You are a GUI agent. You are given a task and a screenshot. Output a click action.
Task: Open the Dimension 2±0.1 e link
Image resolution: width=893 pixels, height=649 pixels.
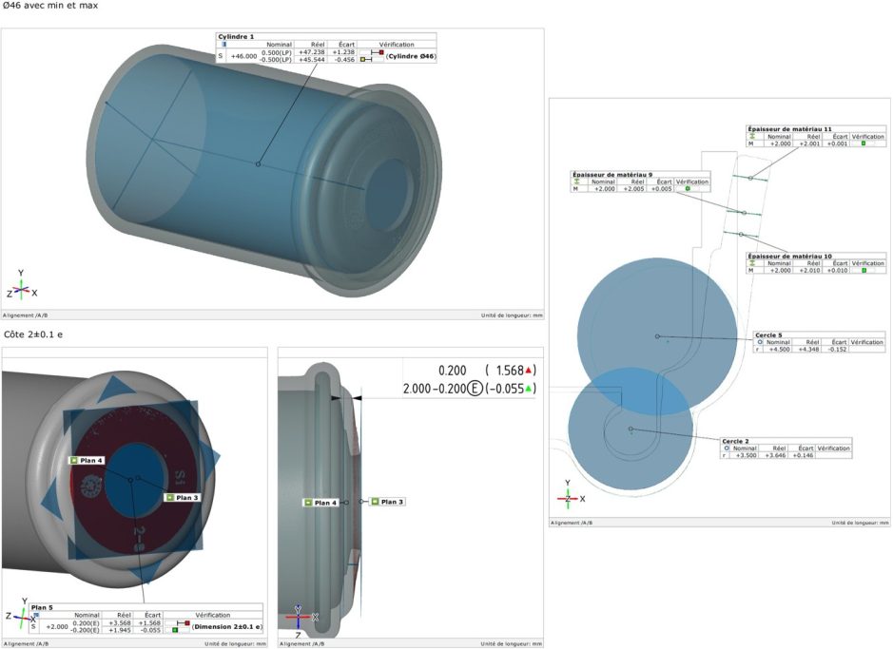click(x=226, y=625)
